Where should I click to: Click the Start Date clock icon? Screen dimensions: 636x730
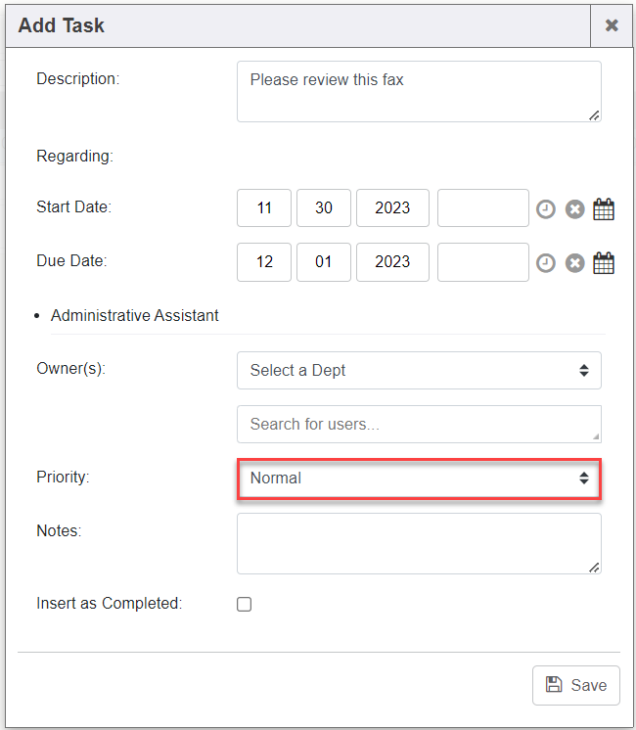click(x=546, y=208)
